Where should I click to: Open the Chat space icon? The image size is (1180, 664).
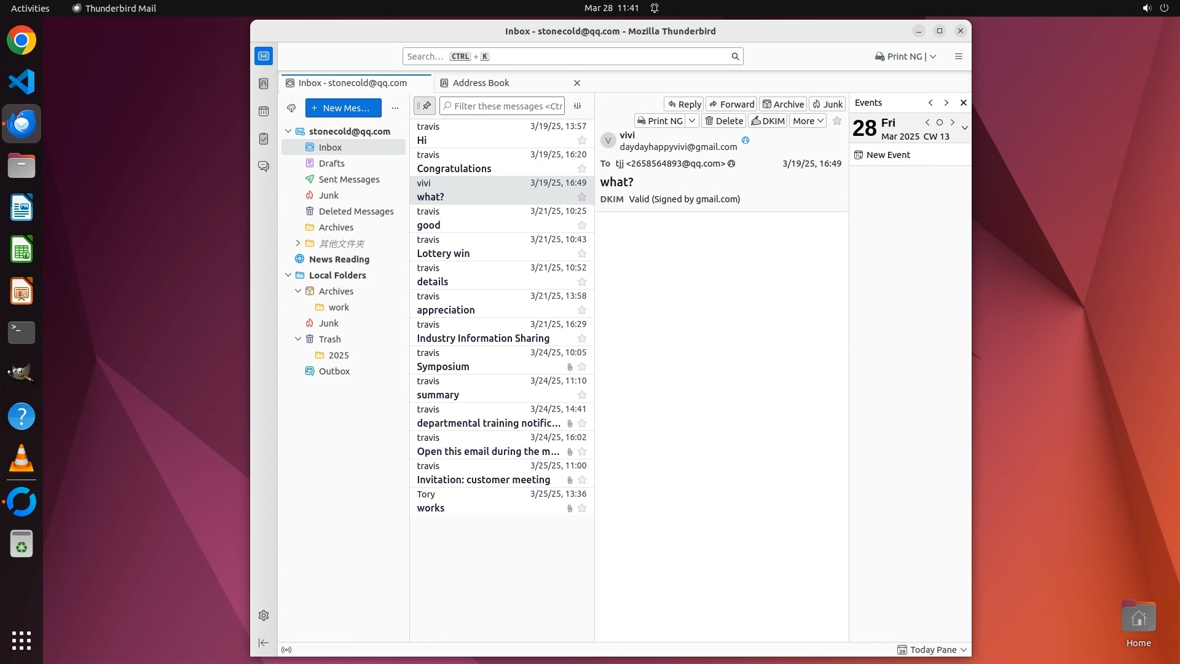[x=264, y=167]
